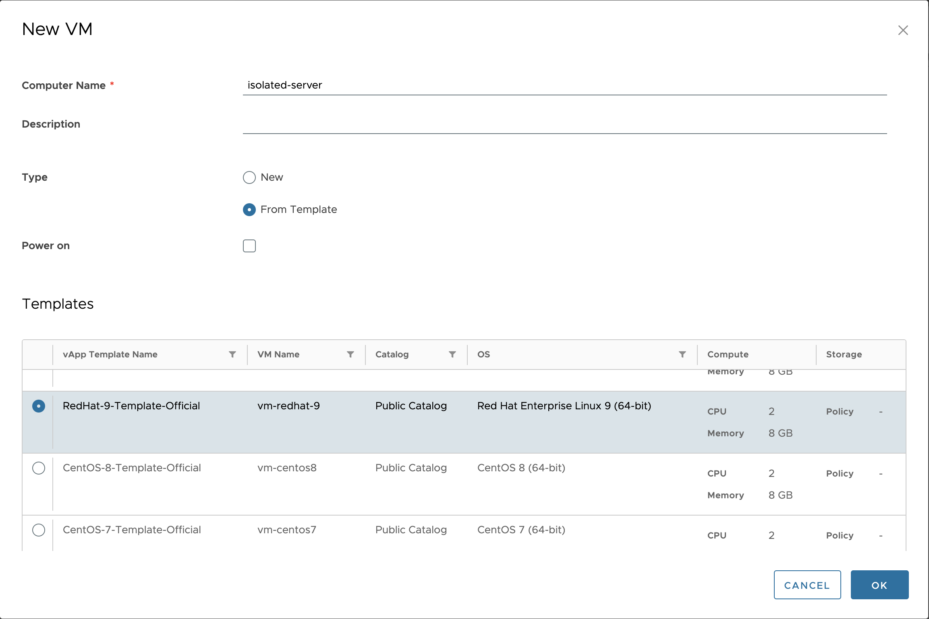929x619 pixels.
Task: Click the Storage column header
Action: coord(844,354)
